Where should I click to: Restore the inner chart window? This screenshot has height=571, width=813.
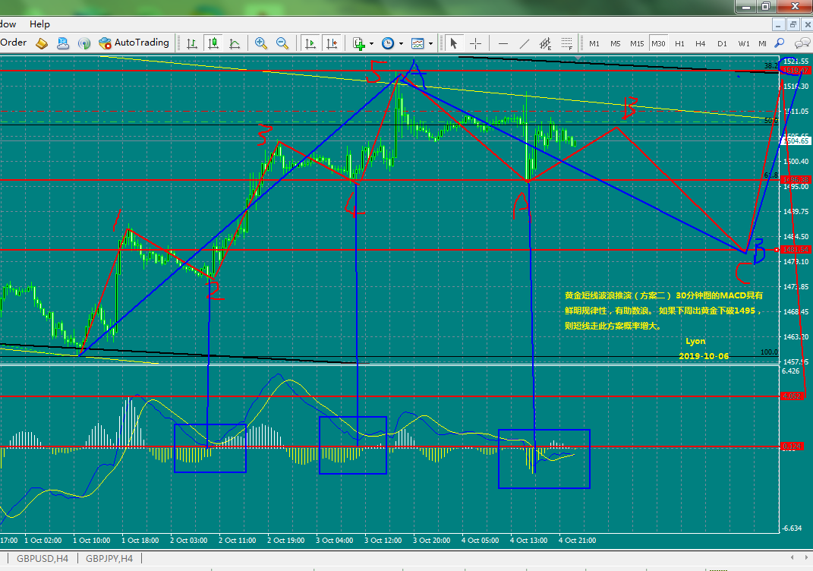point(793,24)
